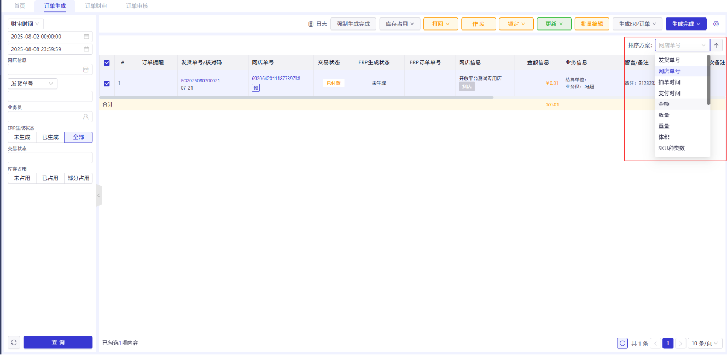
Task: Uncheck the row 1 checkbox
Action: [107, 84]
